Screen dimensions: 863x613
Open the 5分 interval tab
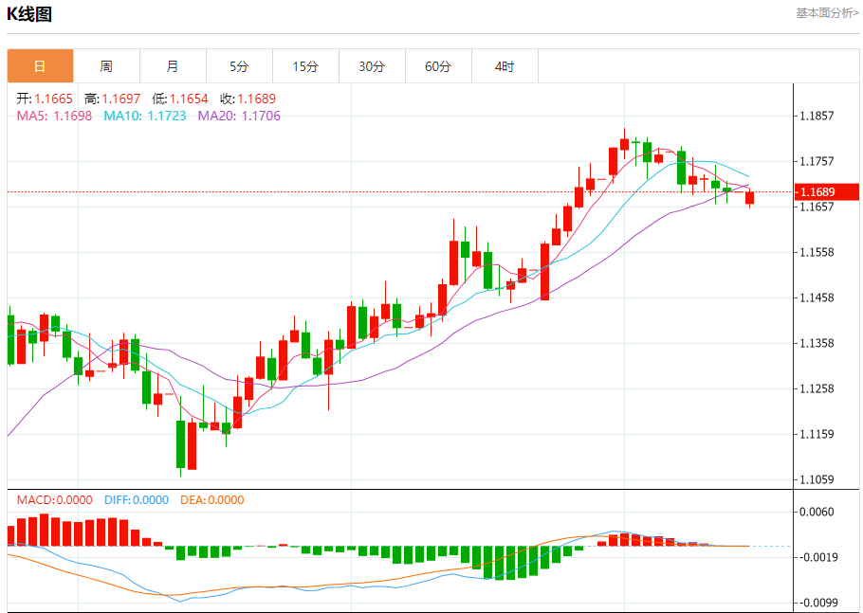coord(239,66)
